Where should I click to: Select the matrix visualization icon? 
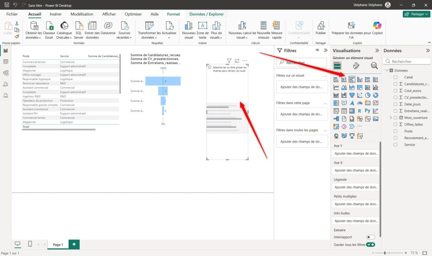point(352,111)
